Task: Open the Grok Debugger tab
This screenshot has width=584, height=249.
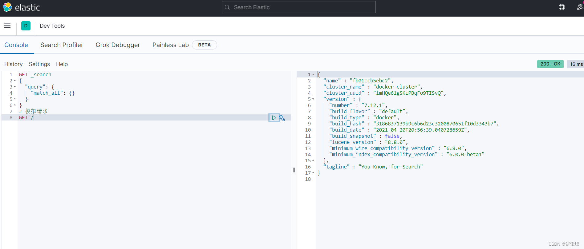Action: (x=118, y=45)
